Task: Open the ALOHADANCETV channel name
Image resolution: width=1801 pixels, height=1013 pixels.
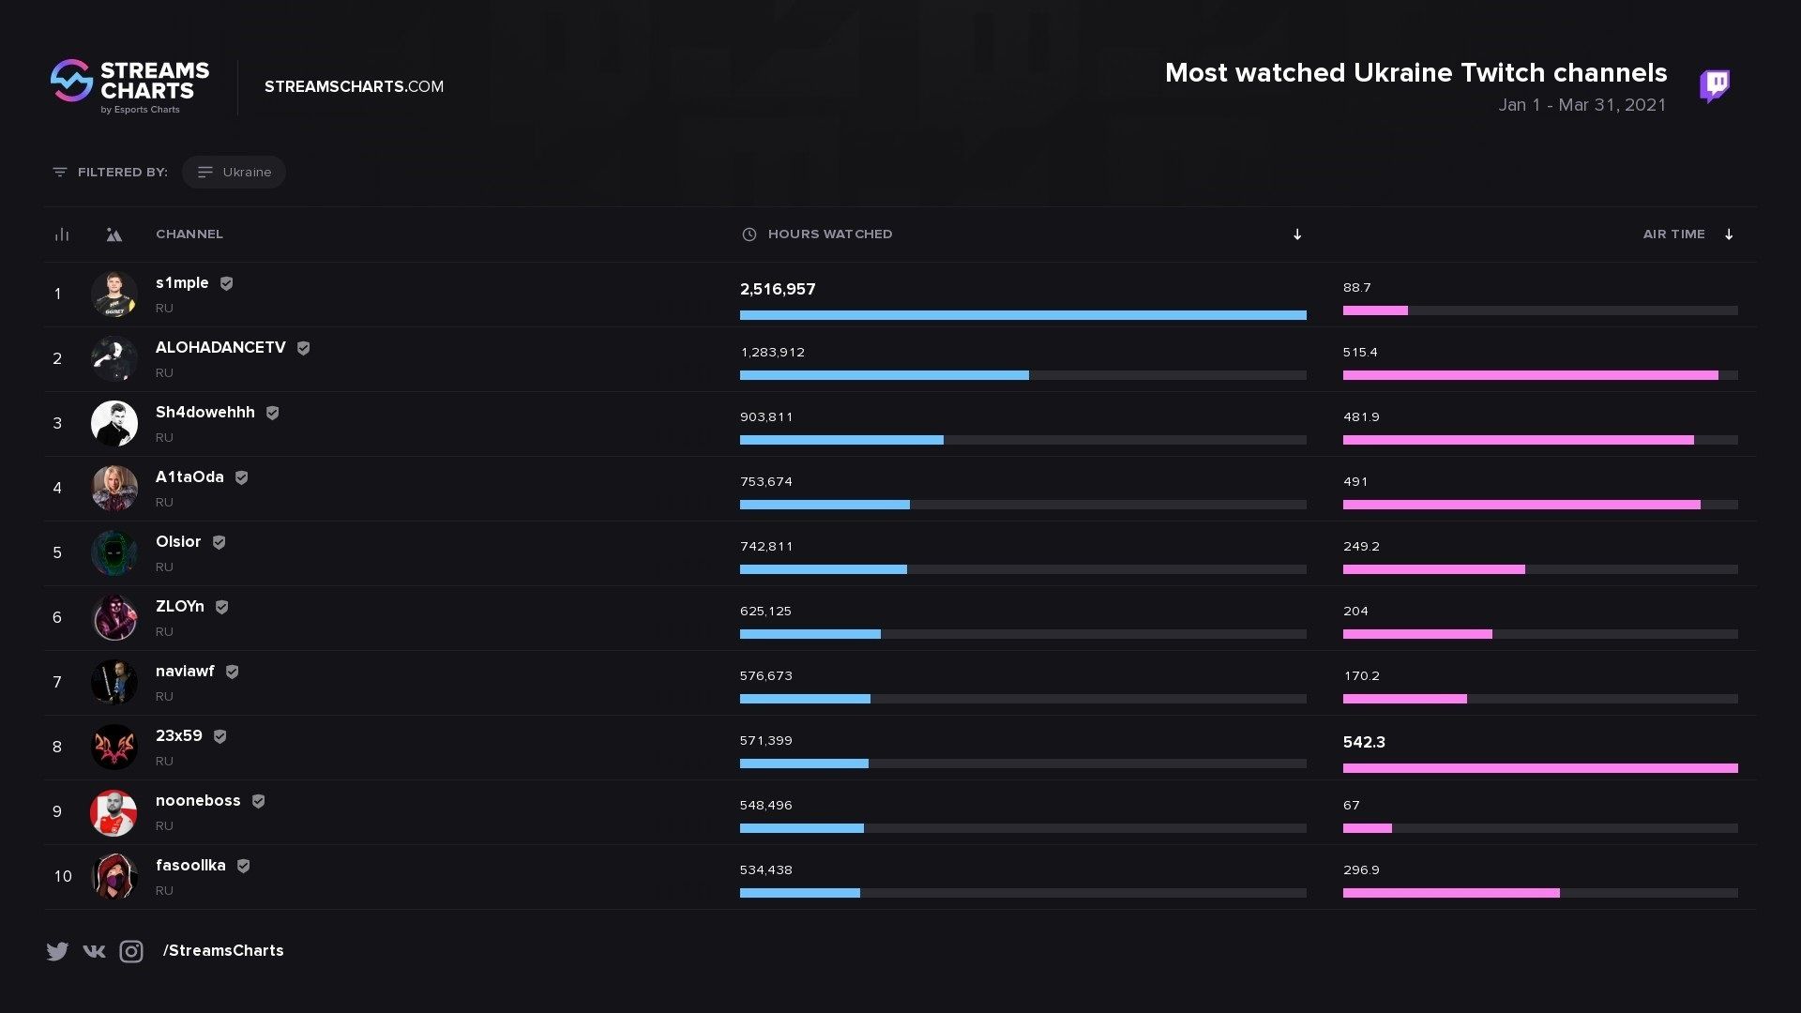Action: point(220,348)
